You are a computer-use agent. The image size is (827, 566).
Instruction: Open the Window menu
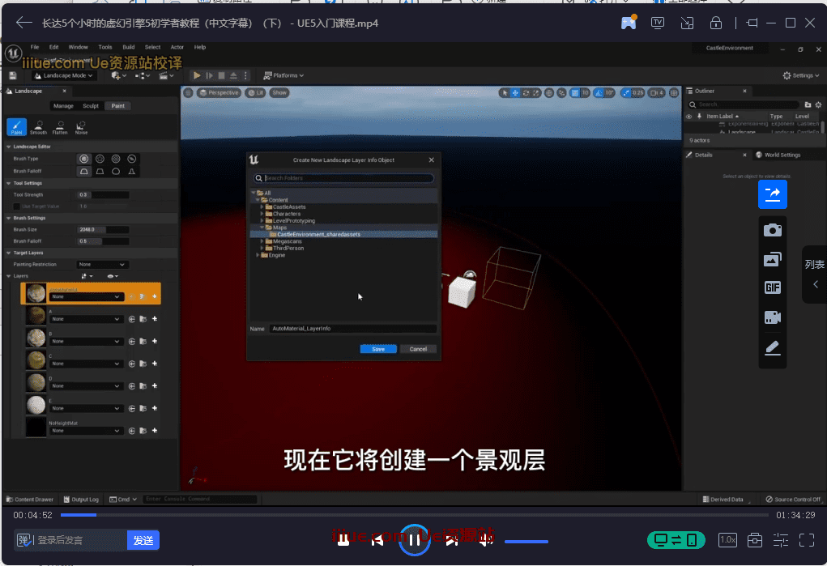coord(79,48)
